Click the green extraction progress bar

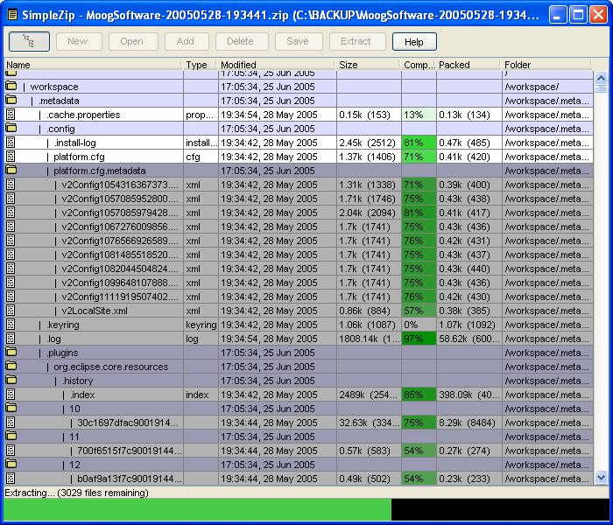point(198,509)
